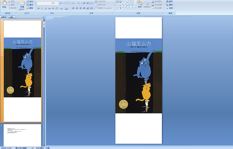The width and height of the screenshot is (233, 149).
Task: Click the Shrink Font (smaller A) button
Action: 64,3
